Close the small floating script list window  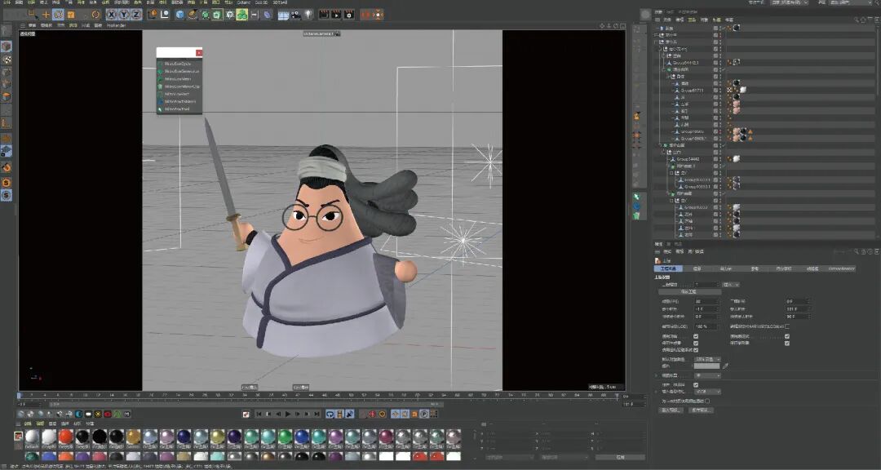[199, 53]
